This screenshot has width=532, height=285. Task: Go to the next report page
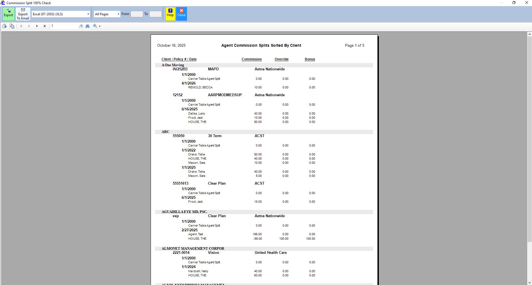pos(37,26)
